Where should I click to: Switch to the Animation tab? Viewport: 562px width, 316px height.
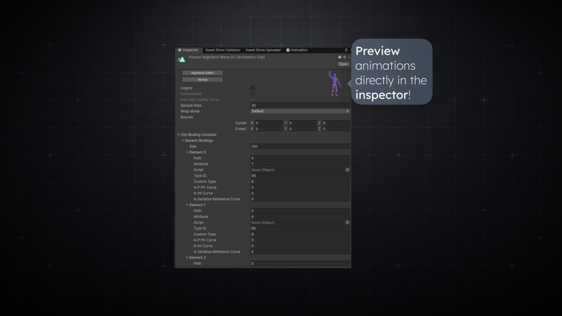pyautogui.click(x=297, y=50)
